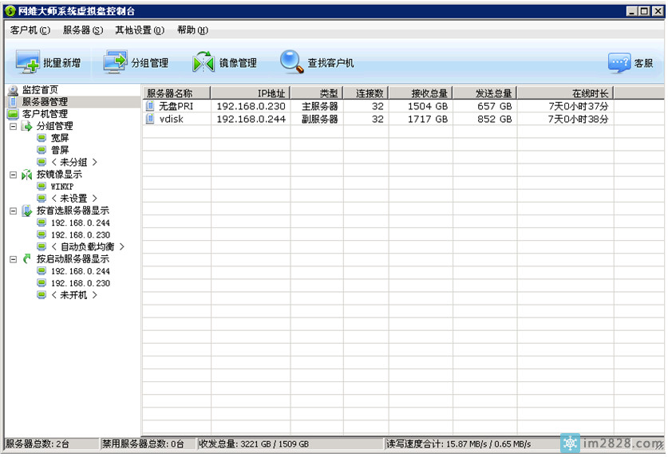This screenshot has height=457, width=668.
Task: Select the 监控首页 sidebar icon
Action: click(x=13, y=90)
